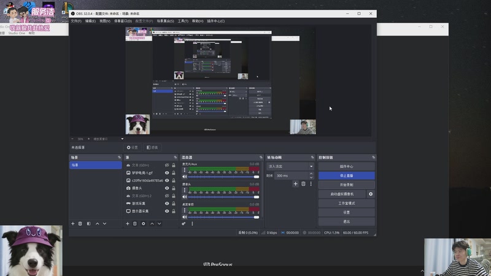This screenshot has width=491, height=276.
Task: Increase the transition duration with the up stepper
Action: coord(311,174)
